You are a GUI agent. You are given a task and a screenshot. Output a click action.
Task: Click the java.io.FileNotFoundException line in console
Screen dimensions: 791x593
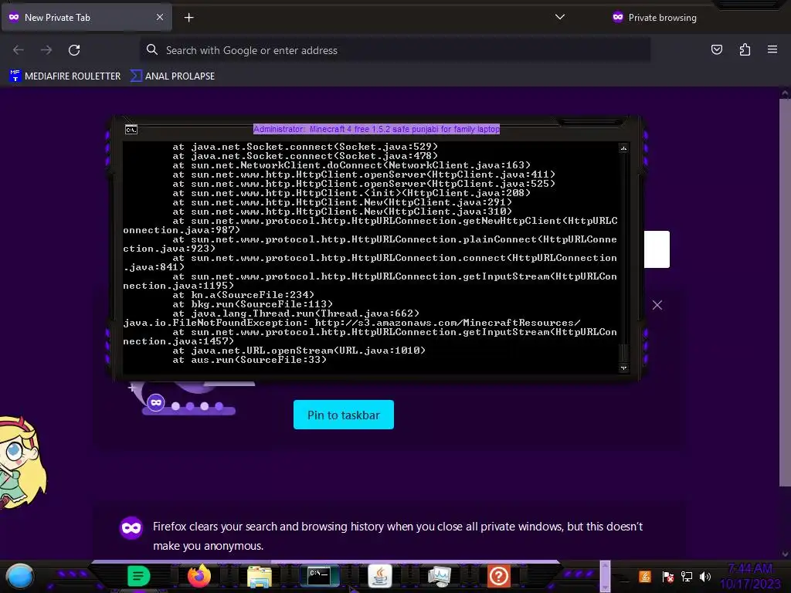(351, 323)
